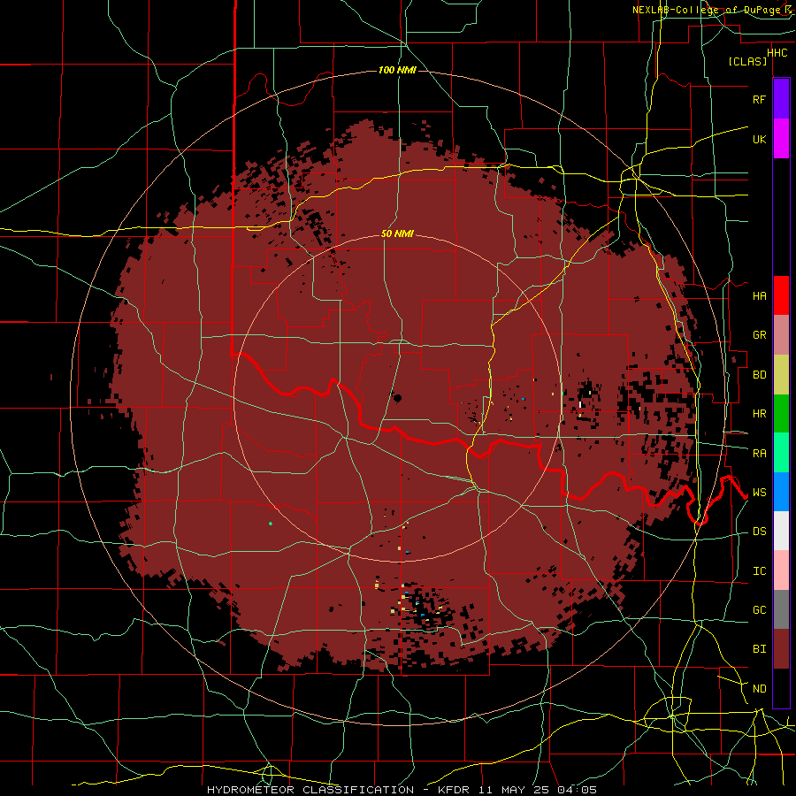
Task: Click the HHC product label
Action: [777, 53]
